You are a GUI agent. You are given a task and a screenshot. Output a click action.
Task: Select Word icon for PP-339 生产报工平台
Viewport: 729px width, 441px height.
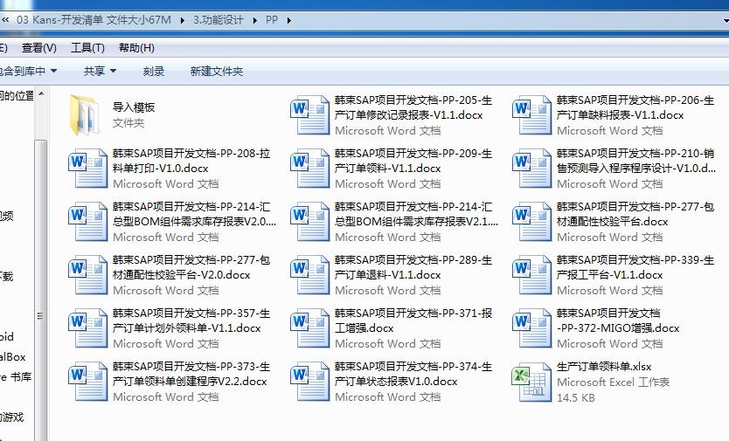pos(531,274)
